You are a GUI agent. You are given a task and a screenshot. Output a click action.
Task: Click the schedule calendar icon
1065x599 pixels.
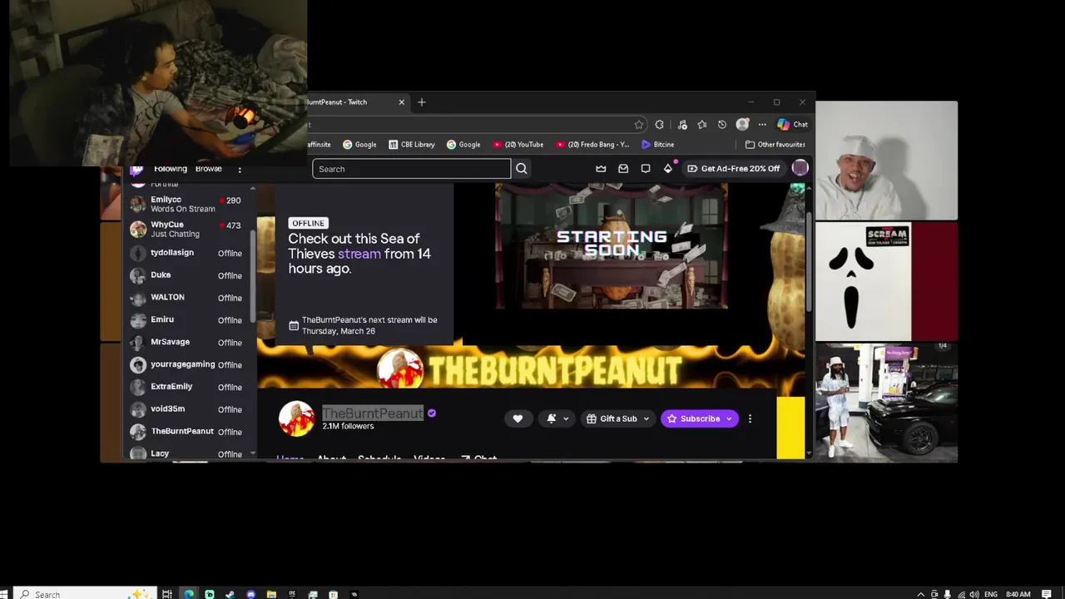294,325
